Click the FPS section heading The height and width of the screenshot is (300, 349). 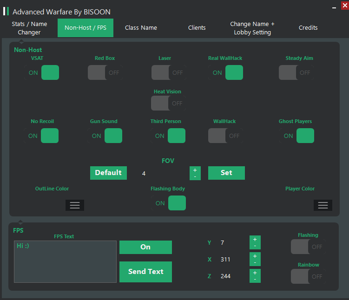(x=18, y=230)
